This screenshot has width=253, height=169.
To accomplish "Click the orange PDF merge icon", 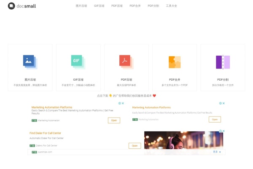I will tap(175, 62).
